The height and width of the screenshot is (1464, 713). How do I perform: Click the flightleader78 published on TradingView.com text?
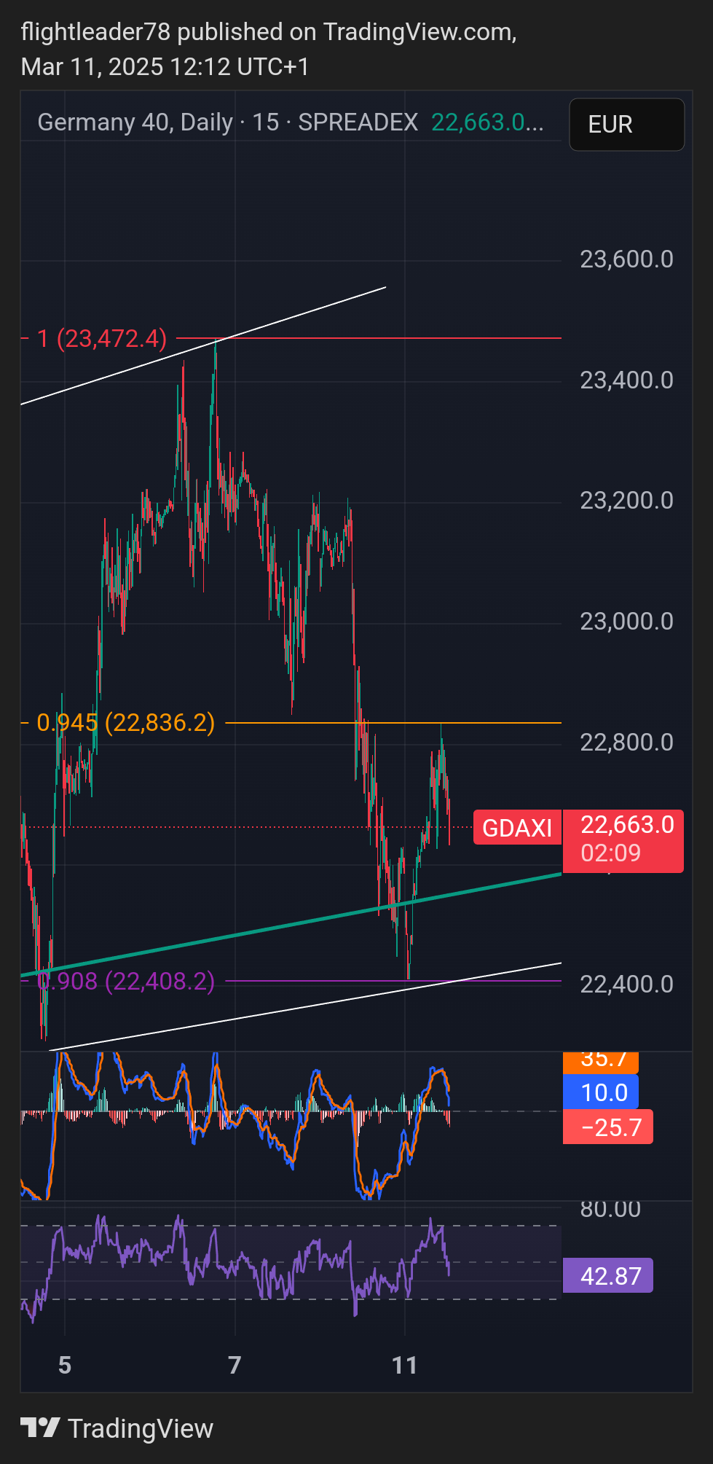click(269, 32)
